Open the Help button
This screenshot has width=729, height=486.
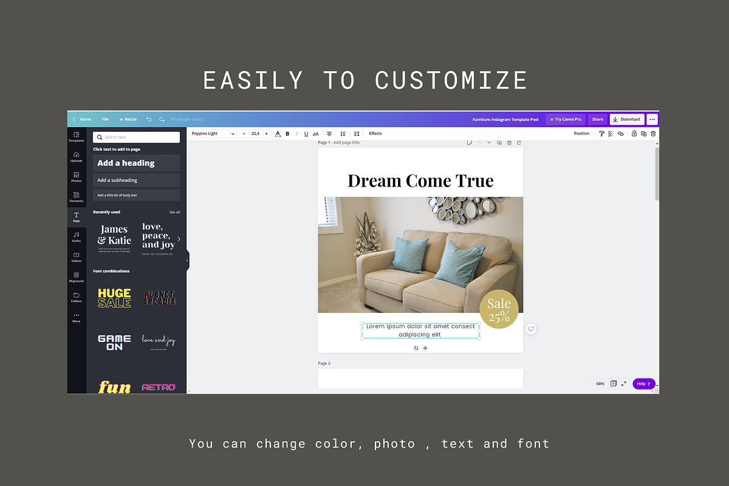(643, 383)
